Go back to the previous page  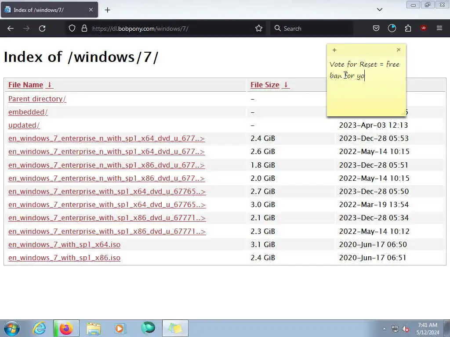pos(11,29)
